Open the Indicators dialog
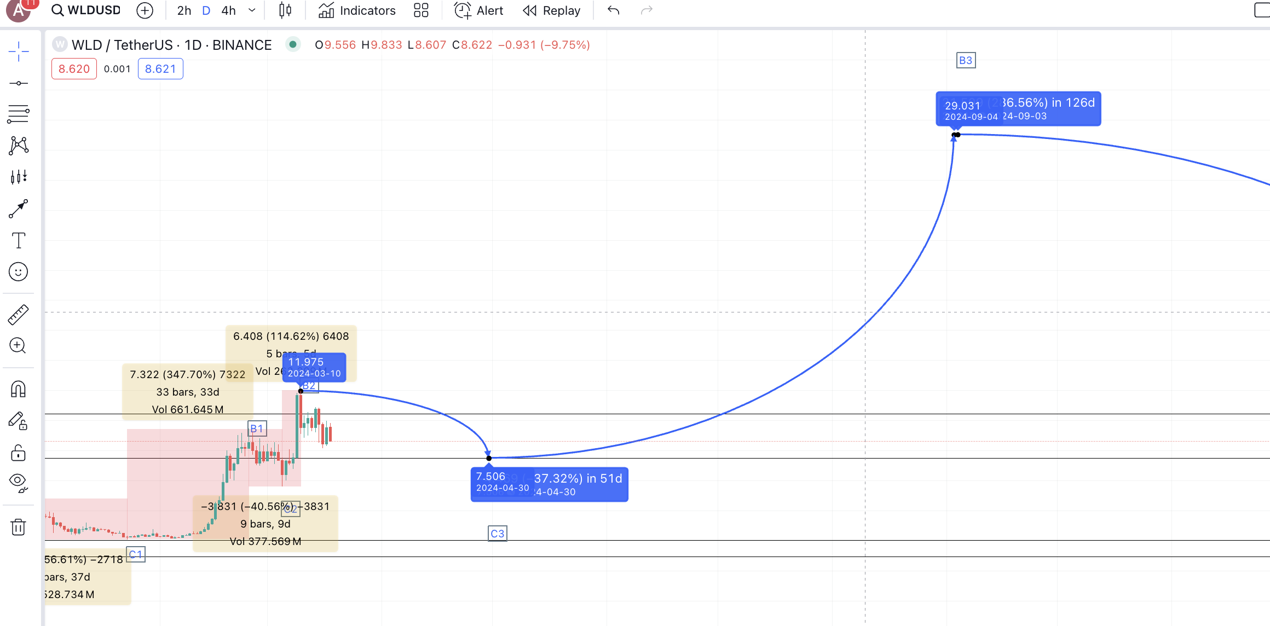 (357, 10)
